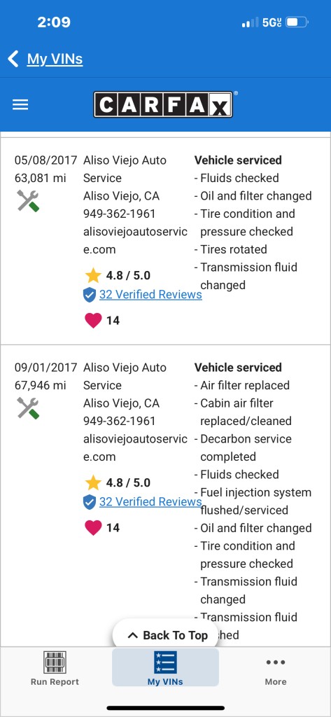
Task: Tap the heart icon in the 09/01/2017 record
Action: click(93, 527)
